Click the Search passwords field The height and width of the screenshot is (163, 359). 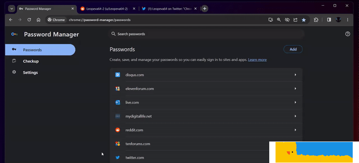[206, 34]
